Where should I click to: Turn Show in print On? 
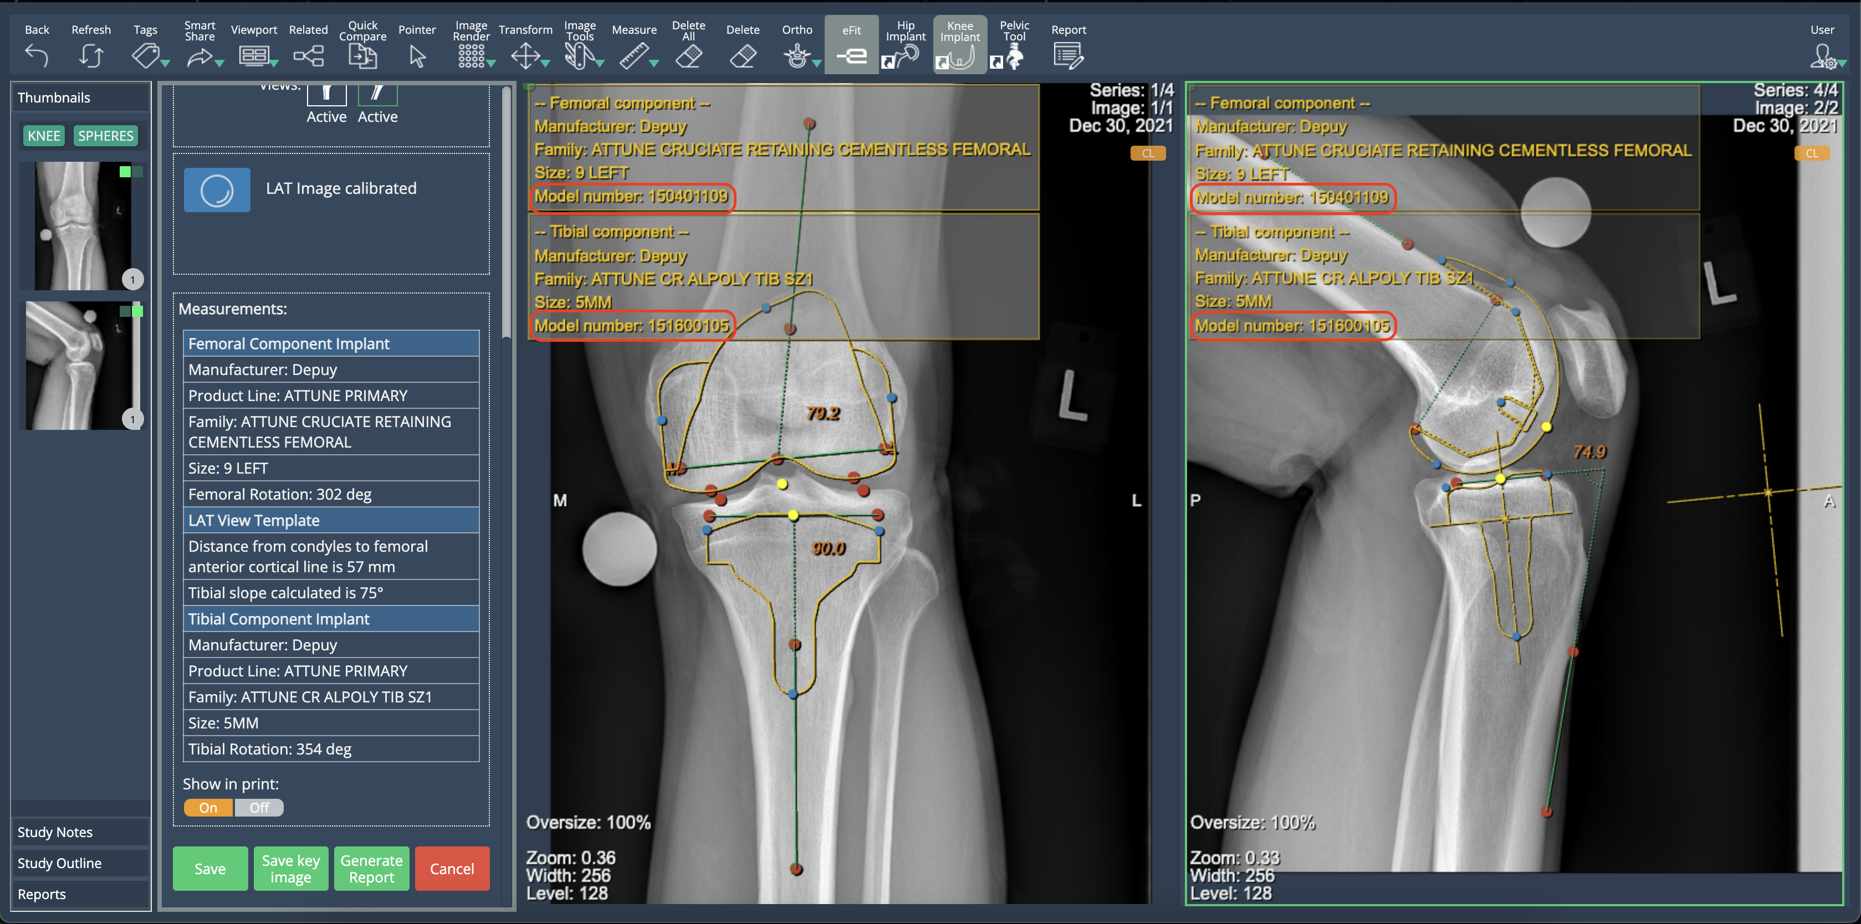click(x=208, y=808)
